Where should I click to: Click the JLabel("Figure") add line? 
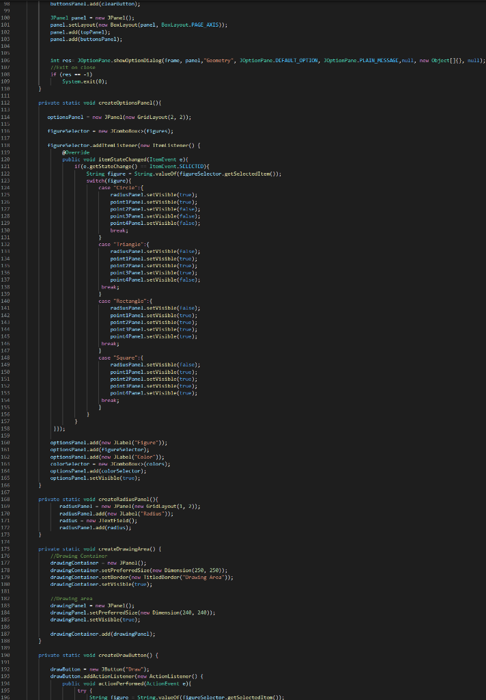(109, 443)
